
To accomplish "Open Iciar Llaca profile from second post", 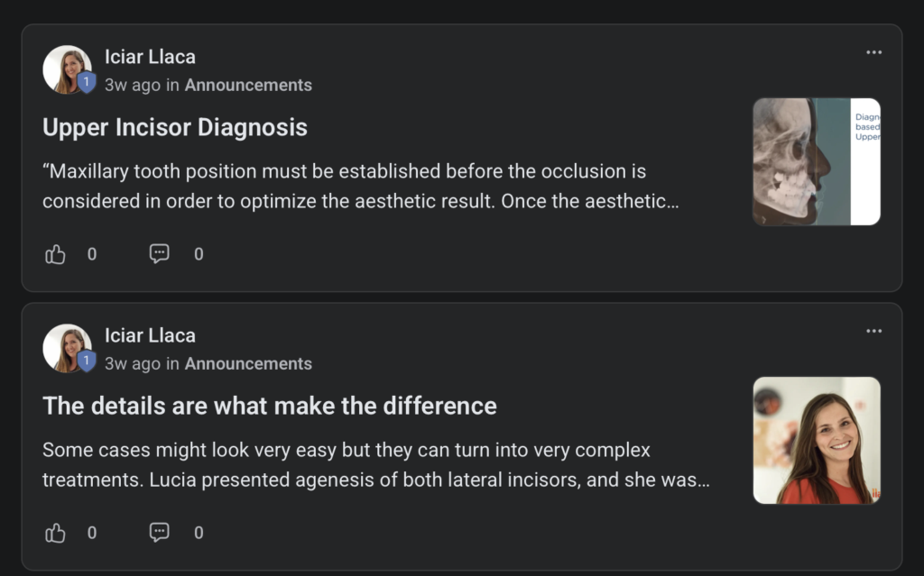I will tap(151, 335).
